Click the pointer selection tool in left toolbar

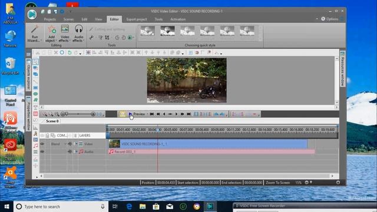(x=35, y=62)
